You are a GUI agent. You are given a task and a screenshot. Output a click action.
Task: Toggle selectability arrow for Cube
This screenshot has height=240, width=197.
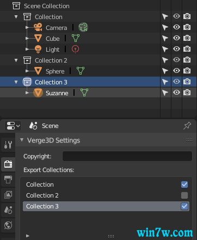point(165,38)
